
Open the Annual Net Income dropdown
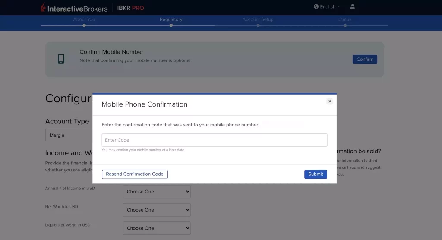tap(156, 192)
